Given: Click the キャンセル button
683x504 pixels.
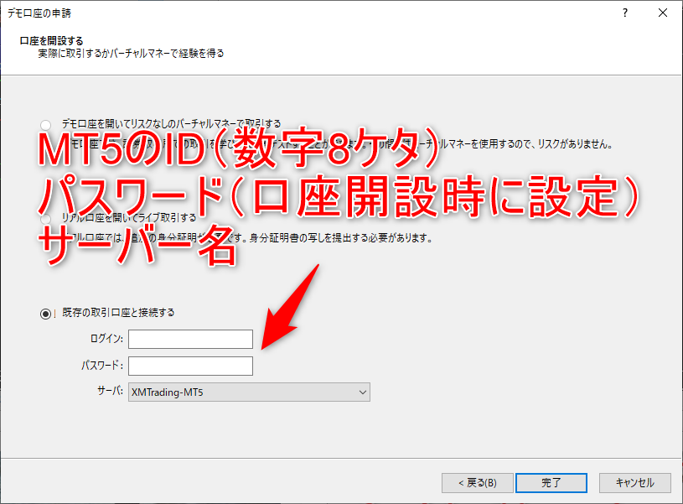Looking at the screenshot, I should pos(635,483).
